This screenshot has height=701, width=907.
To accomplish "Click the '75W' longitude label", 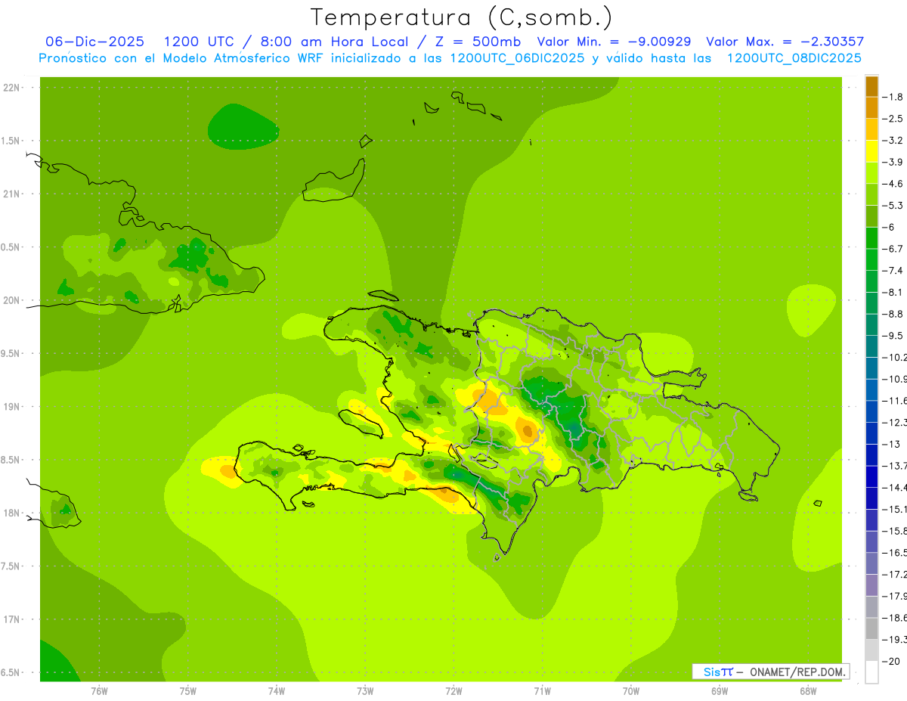I will [x=188, y=691].
